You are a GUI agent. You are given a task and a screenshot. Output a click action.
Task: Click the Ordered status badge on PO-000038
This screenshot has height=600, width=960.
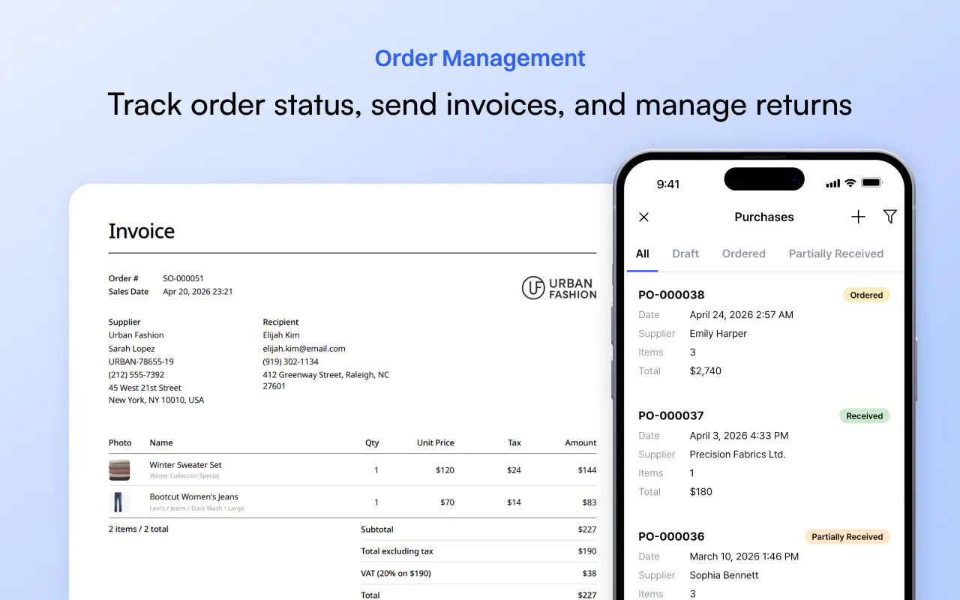tap(866, 295)
